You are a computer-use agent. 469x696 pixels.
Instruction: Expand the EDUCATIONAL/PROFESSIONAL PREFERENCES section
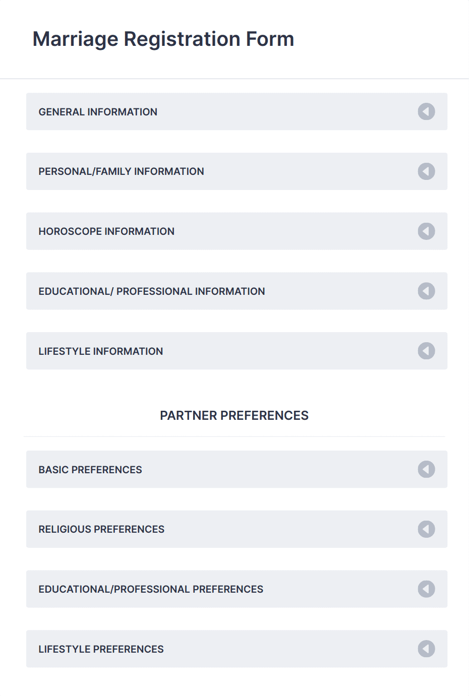click(234, 589)
